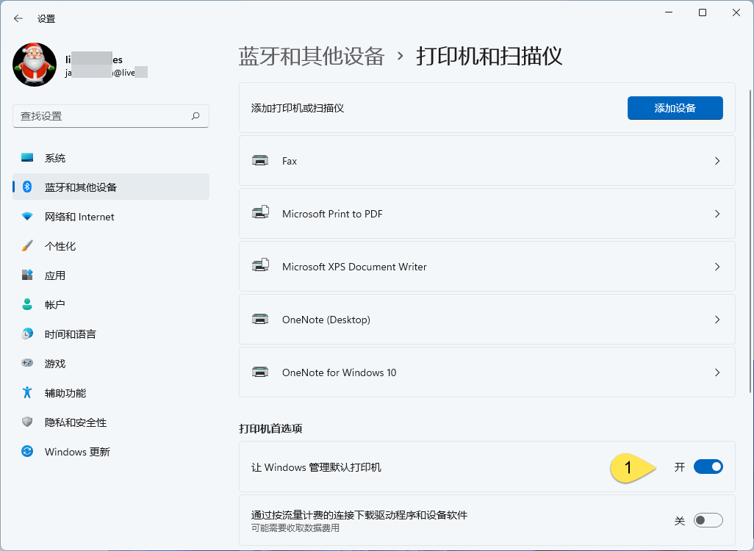Viewport: 754px width, 551px height.
Task: Select 蓝牙和其他设备 in the sidebar
Action: pyautogui.click(x=110, y=187)
